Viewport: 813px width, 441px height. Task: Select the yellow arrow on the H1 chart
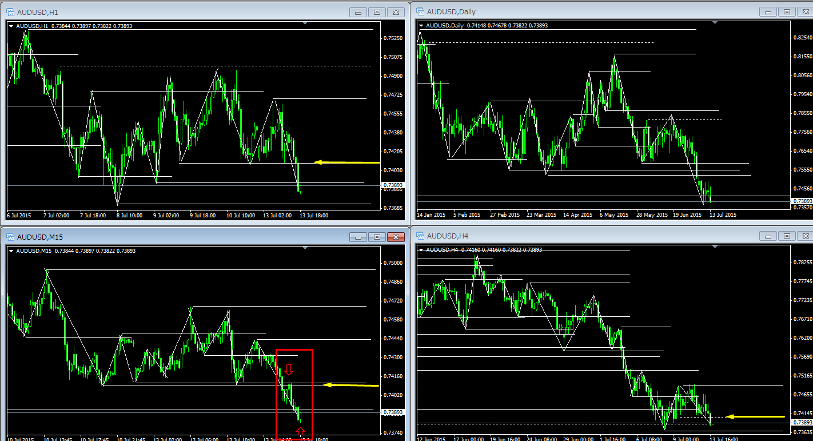pyautogui.click(x=346, y=162)
